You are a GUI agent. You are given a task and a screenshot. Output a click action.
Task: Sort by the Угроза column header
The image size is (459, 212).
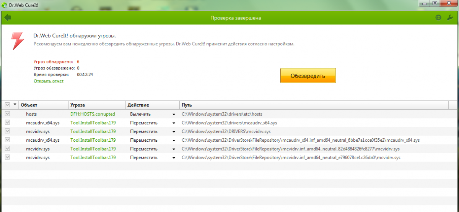pyautogui.click(x=97, y=105)
